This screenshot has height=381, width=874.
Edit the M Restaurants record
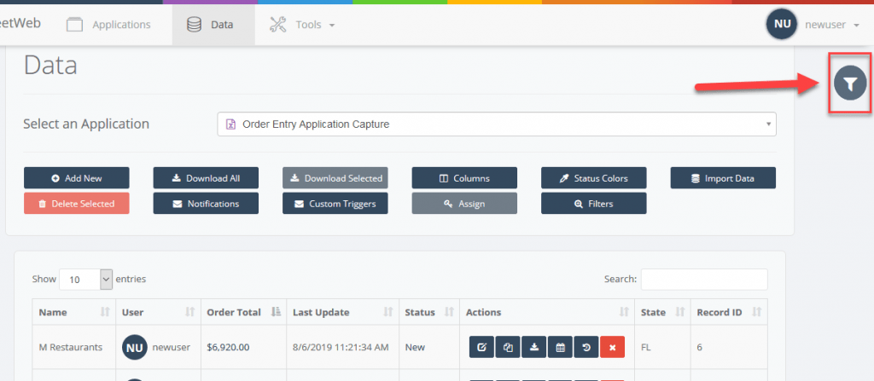481,347
